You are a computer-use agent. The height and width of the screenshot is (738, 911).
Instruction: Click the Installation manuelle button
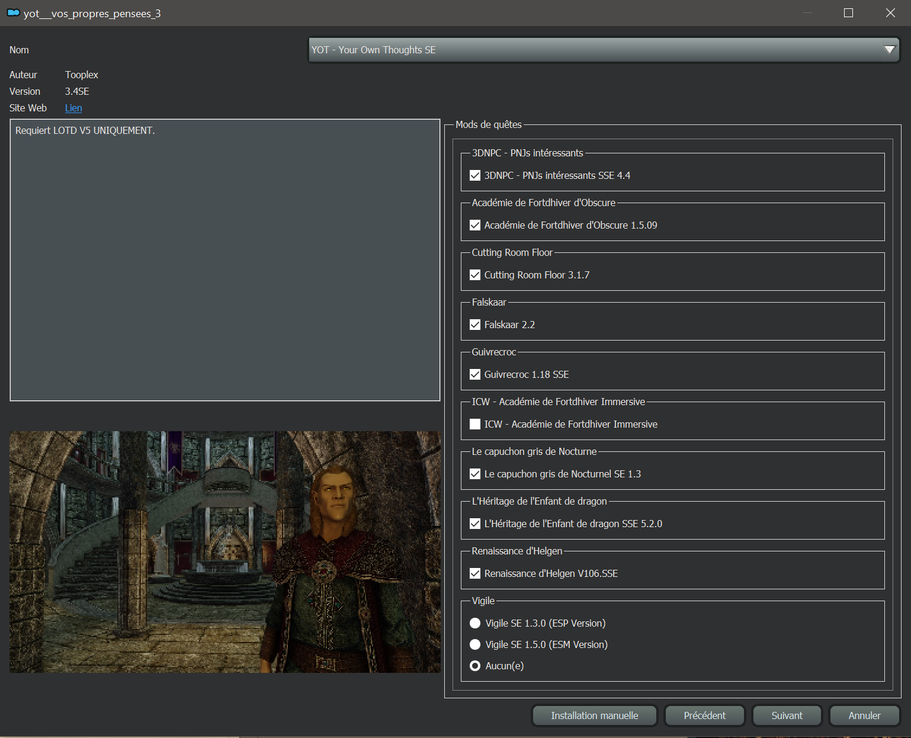pyautogui.click(x=595, y=715)
